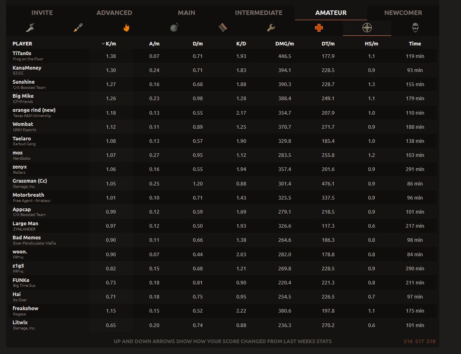461x354 pixels.
Task: Open player KanaMoney profile
Action: 27,68
